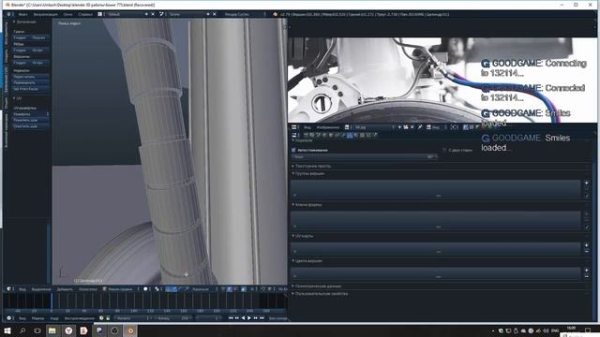Open the Help menu in info header
Screen dimensions: 600x337
point(85,14)
